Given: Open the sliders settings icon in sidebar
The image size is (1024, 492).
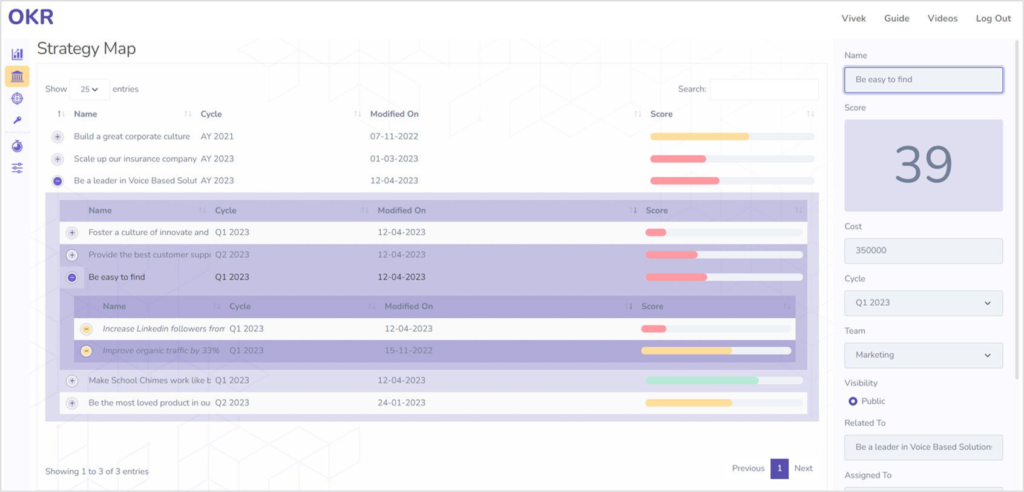Looking at the screenshot, I should point(17,168).
